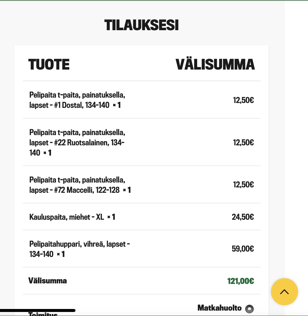This screenshot has width=308, height=316.
Task: Click the Välisumma subtotal row label
Action: pyautogui.click(x=47, y=280)
